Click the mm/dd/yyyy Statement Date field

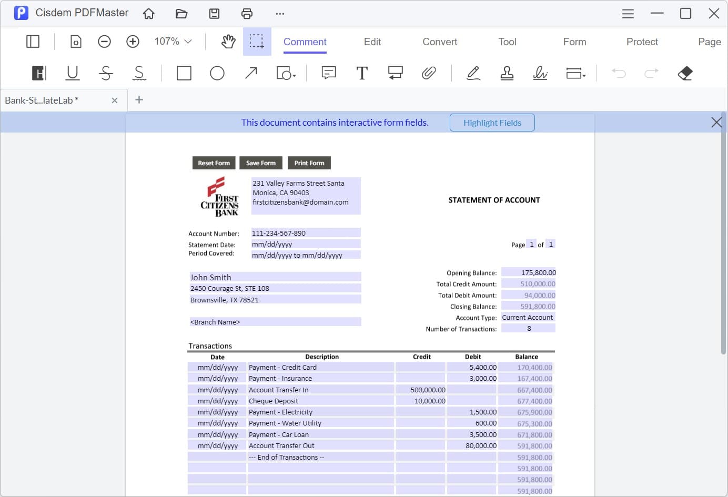pos(305,244)
